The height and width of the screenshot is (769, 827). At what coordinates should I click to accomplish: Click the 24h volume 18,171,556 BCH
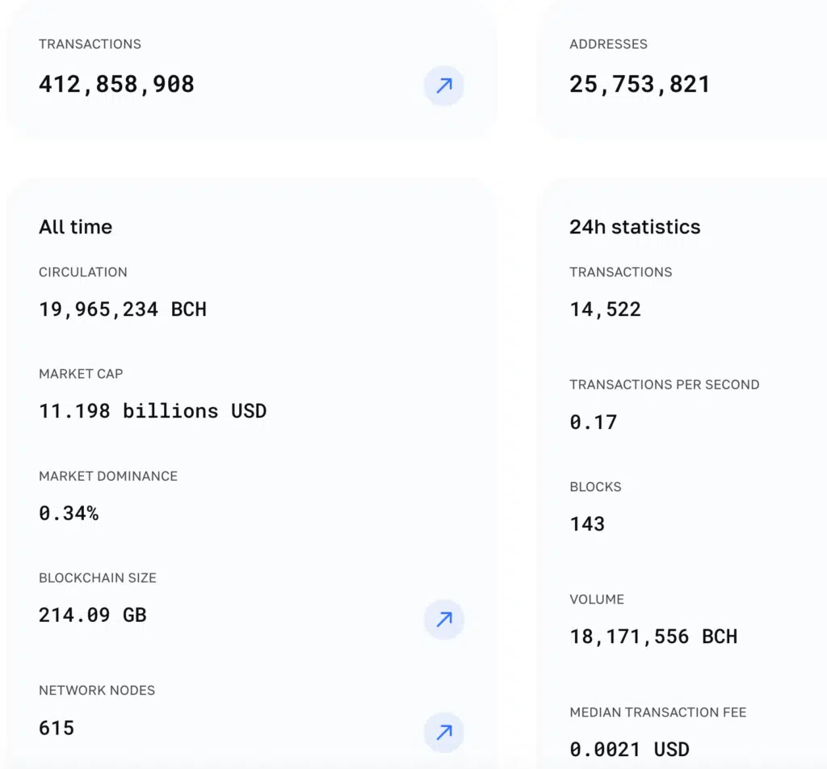653,637
